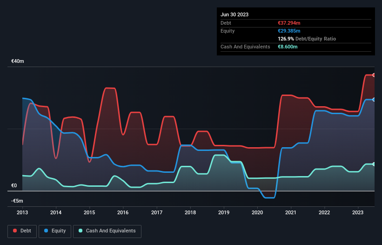Image resolution: width=382 pixels, height=245 pixels.
Task: Select the teal Cash endpoint marker
Action: (x=374, y=164)
